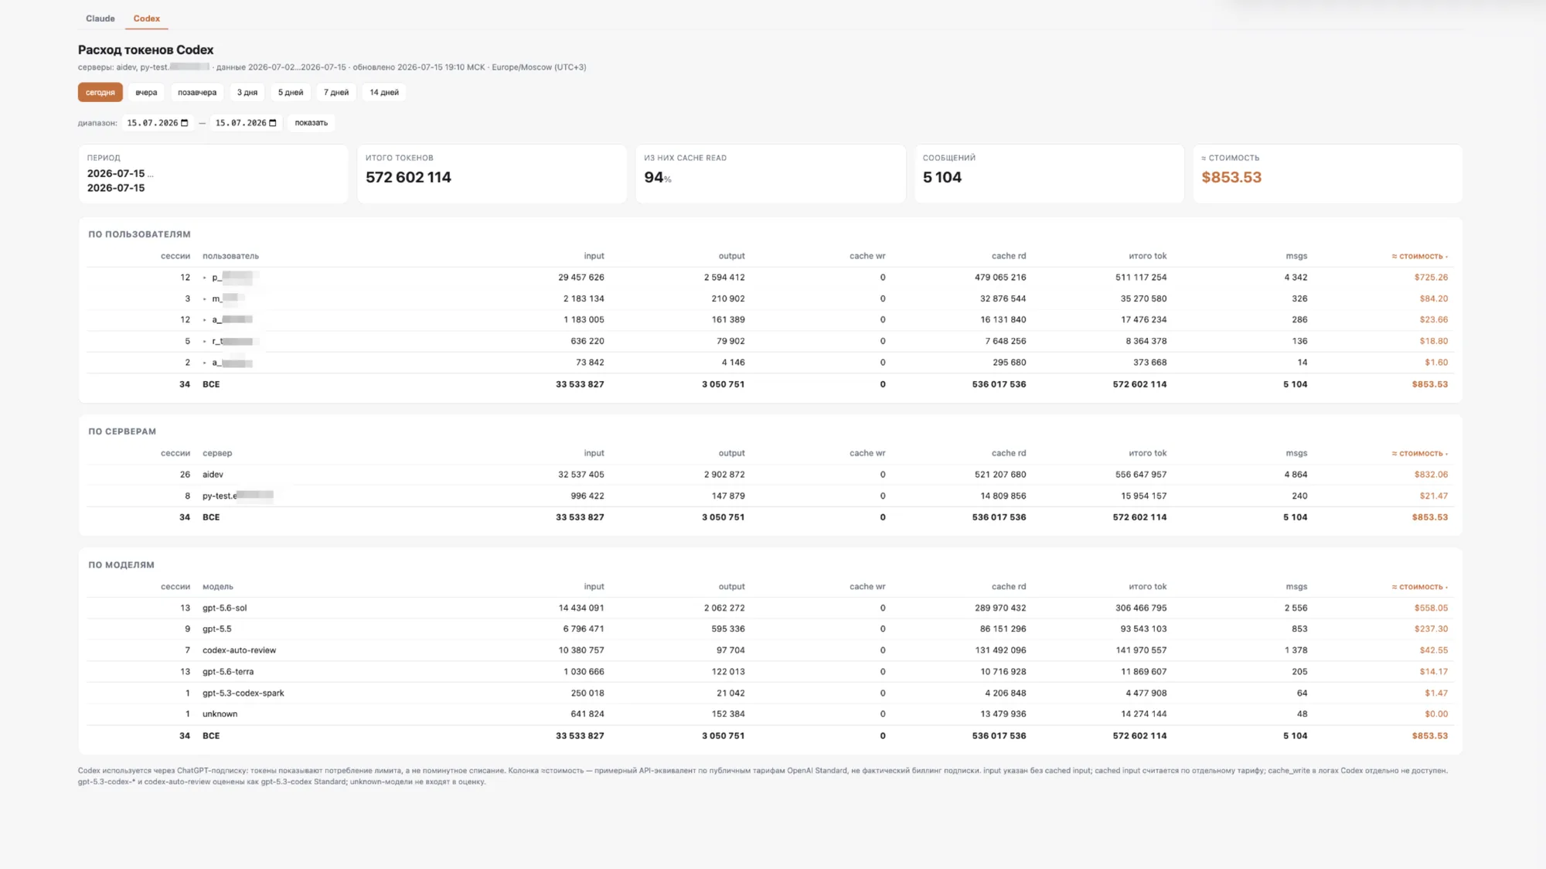Screen dimensions: 1546x869
Task: Sort the users table by сессии
Action: [x=175, y=256]
